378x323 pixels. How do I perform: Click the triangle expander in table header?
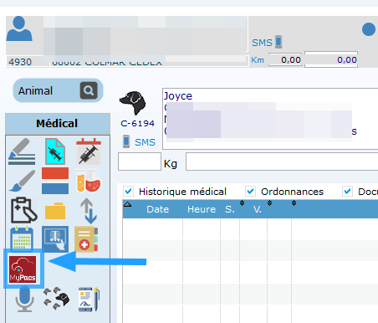(x=128, y=204)
